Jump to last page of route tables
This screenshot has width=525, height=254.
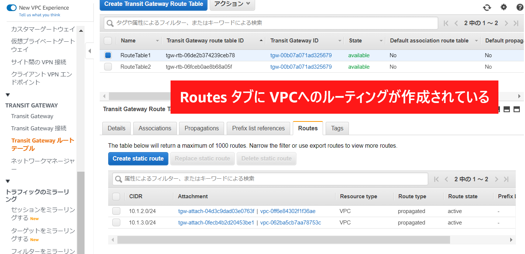click(x=516, y=23)
